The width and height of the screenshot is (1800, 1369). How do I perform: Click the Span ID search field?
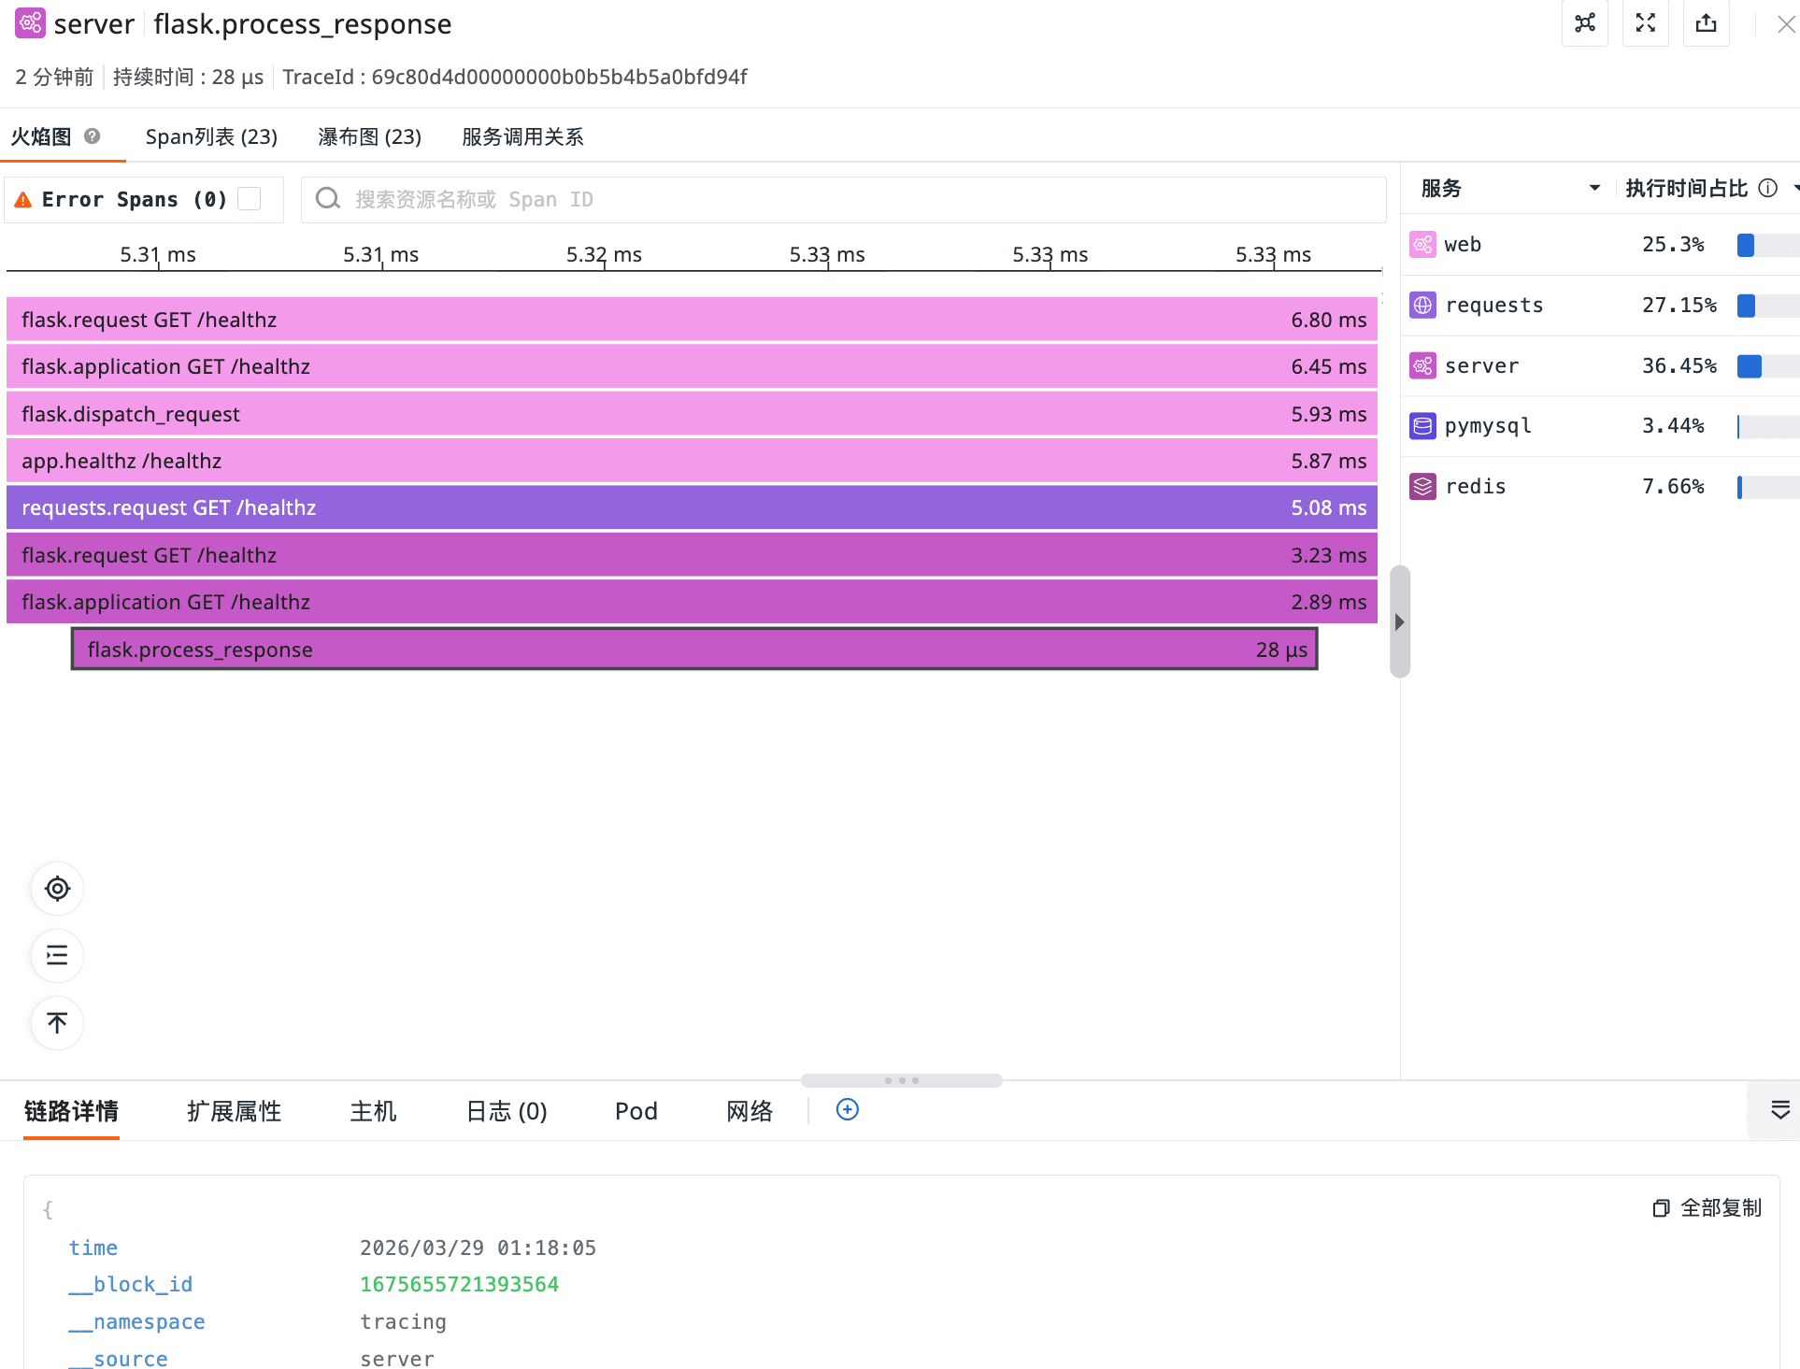pos(841,199)
